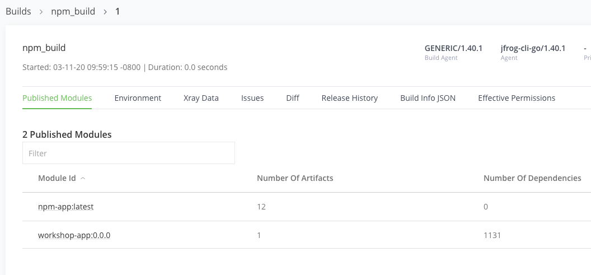Open the Environment tab
Screen dimensions: 591x275
(138, 98)
